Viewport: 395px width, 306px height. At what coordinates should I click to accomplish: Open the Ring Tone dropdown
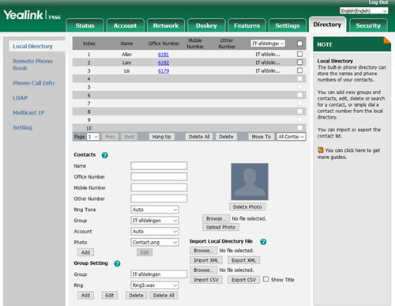155,210
